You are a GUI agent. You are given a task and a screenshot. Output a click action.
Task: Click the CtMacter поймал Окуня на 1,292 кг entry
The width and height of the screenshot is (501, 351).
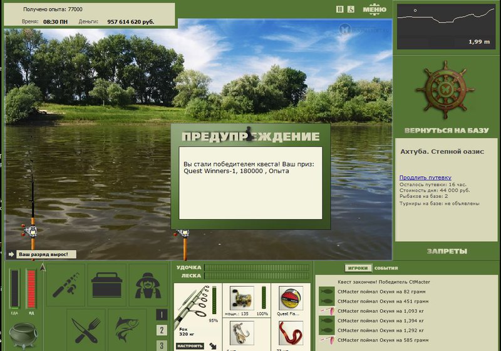click(x=381, y=330)
